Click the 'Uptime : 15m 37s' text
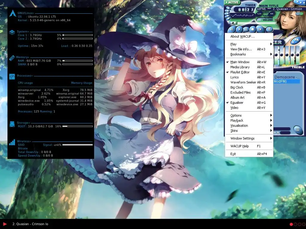This screenshot has width=306, height=229. click(30, 46)
